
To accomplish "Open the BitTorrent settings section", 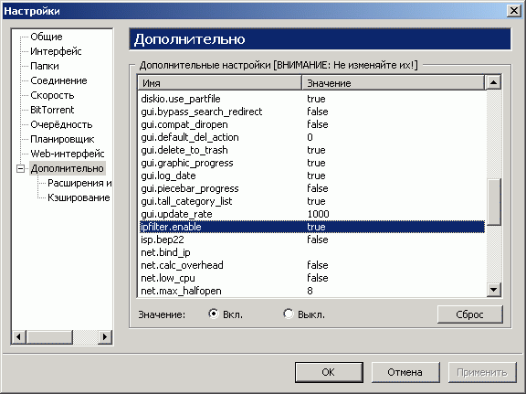I will [x=52, y=110].
